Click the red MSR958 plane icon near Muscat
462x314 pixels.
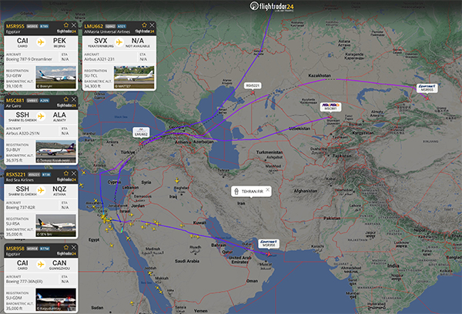point(268,254)
